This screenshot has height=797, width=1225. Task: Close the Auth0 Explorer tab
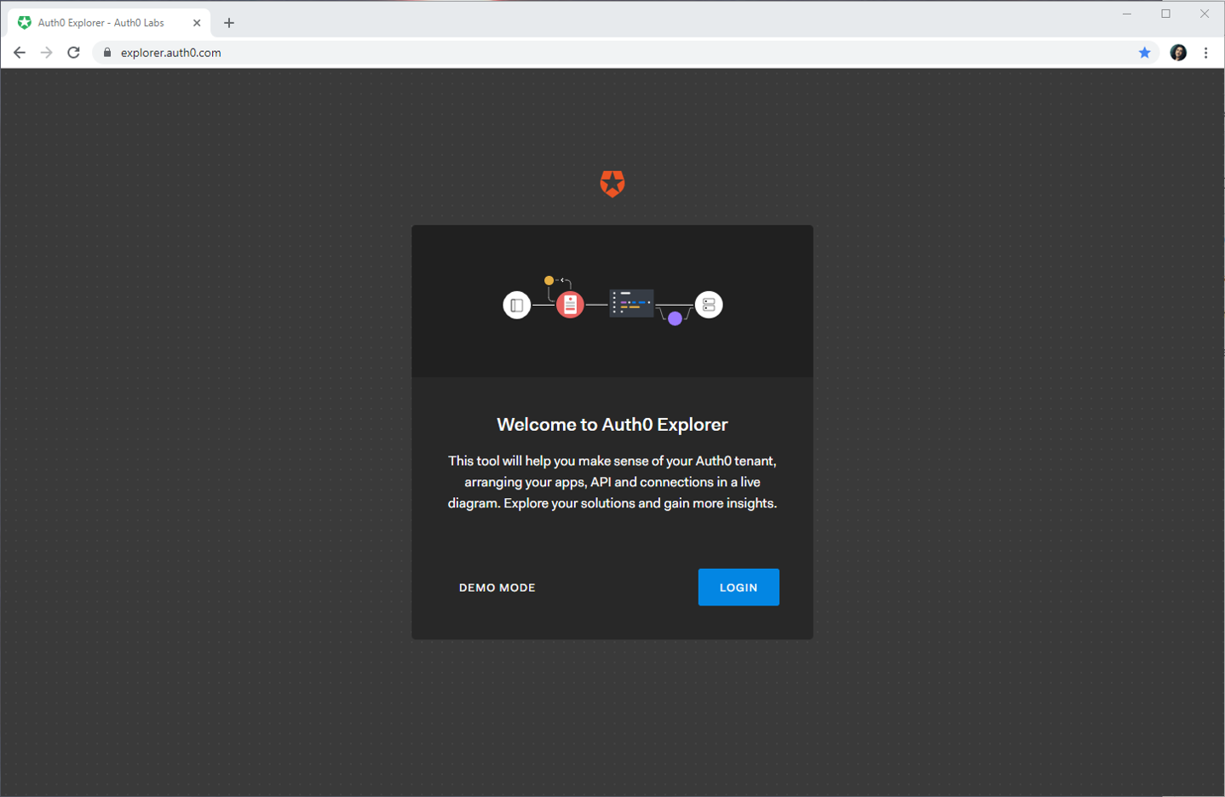tap(197, 23)
